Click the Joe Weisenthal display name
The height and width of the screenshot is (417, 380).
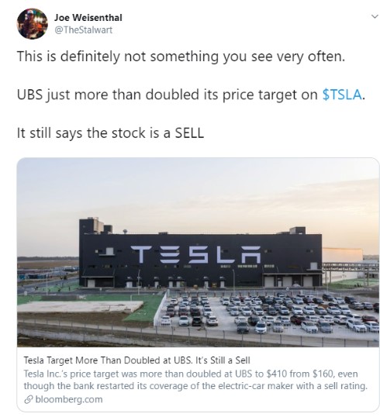coord(88,18)
